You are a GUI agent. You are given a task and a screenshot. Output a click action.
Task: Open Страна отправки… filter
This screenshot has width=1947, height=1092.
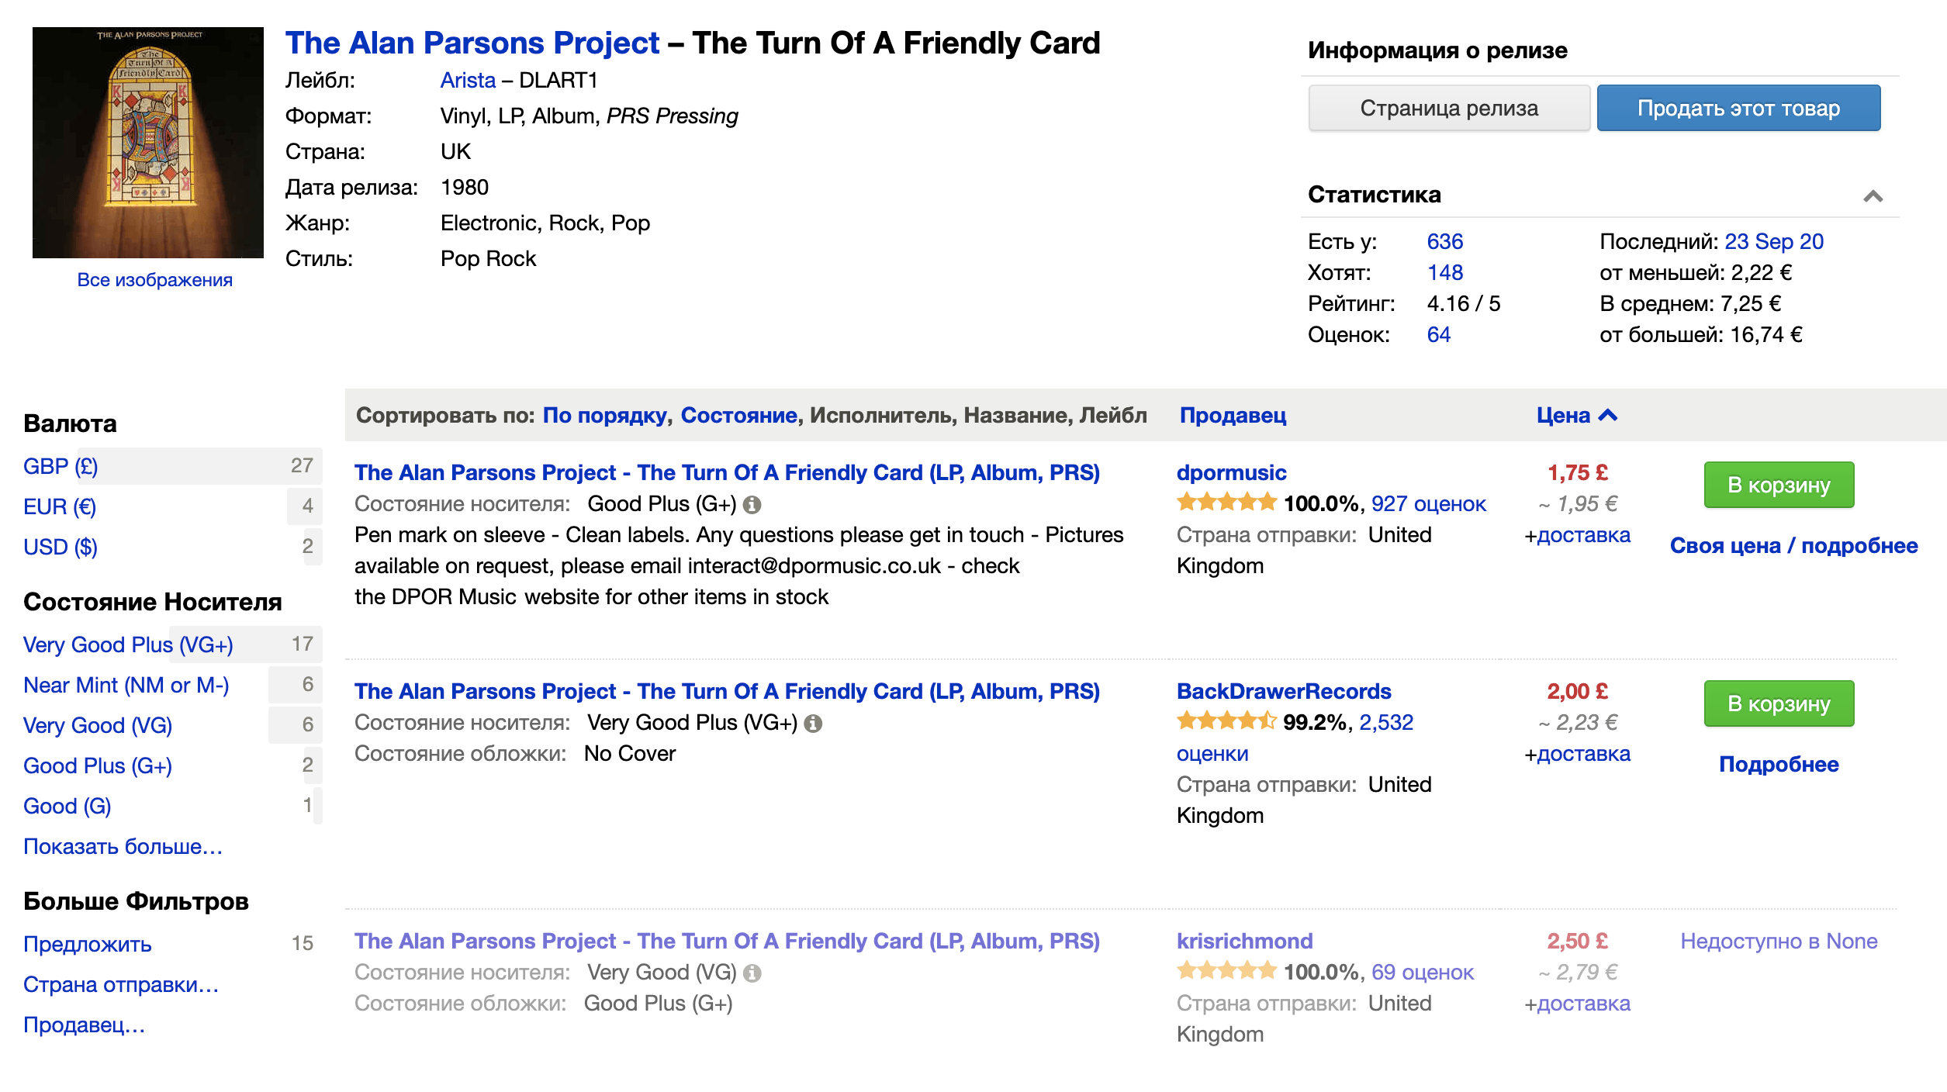point(121,984)
